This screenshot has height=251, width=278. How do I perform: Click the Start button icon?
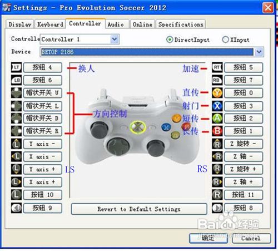coord(217,208)
